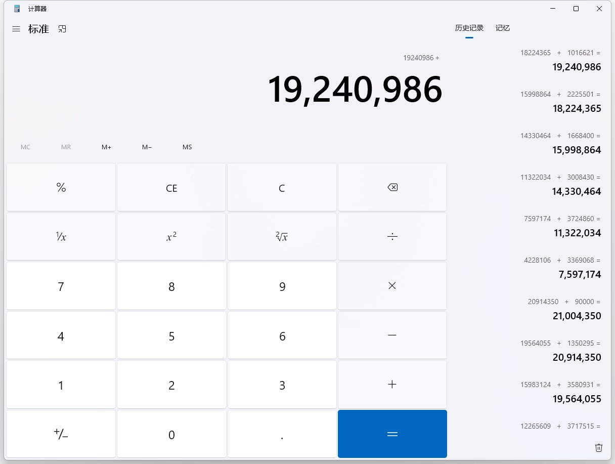615x464 pixels.
Task: Select the 历史记录 history tab
Action: (469, 28)
